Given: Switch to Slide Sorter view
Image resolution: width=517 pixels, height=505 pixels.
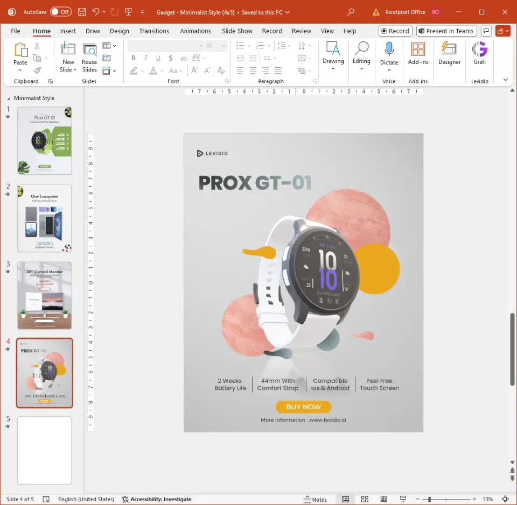Looking at the screenshot, I should coord(365,499).
